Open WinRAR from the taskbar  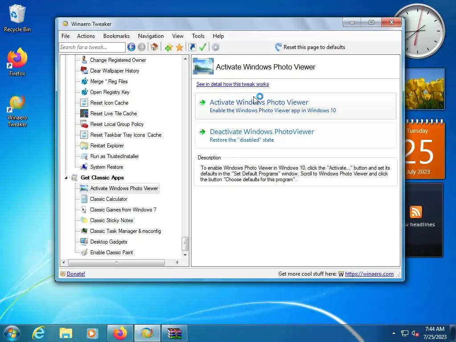pos(175,333)
